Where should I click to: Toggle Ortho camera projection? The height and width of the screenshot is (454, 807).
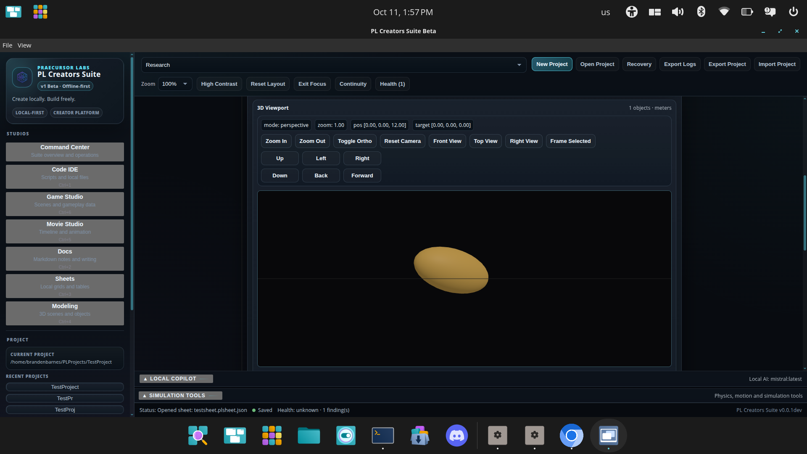[355, 141]
